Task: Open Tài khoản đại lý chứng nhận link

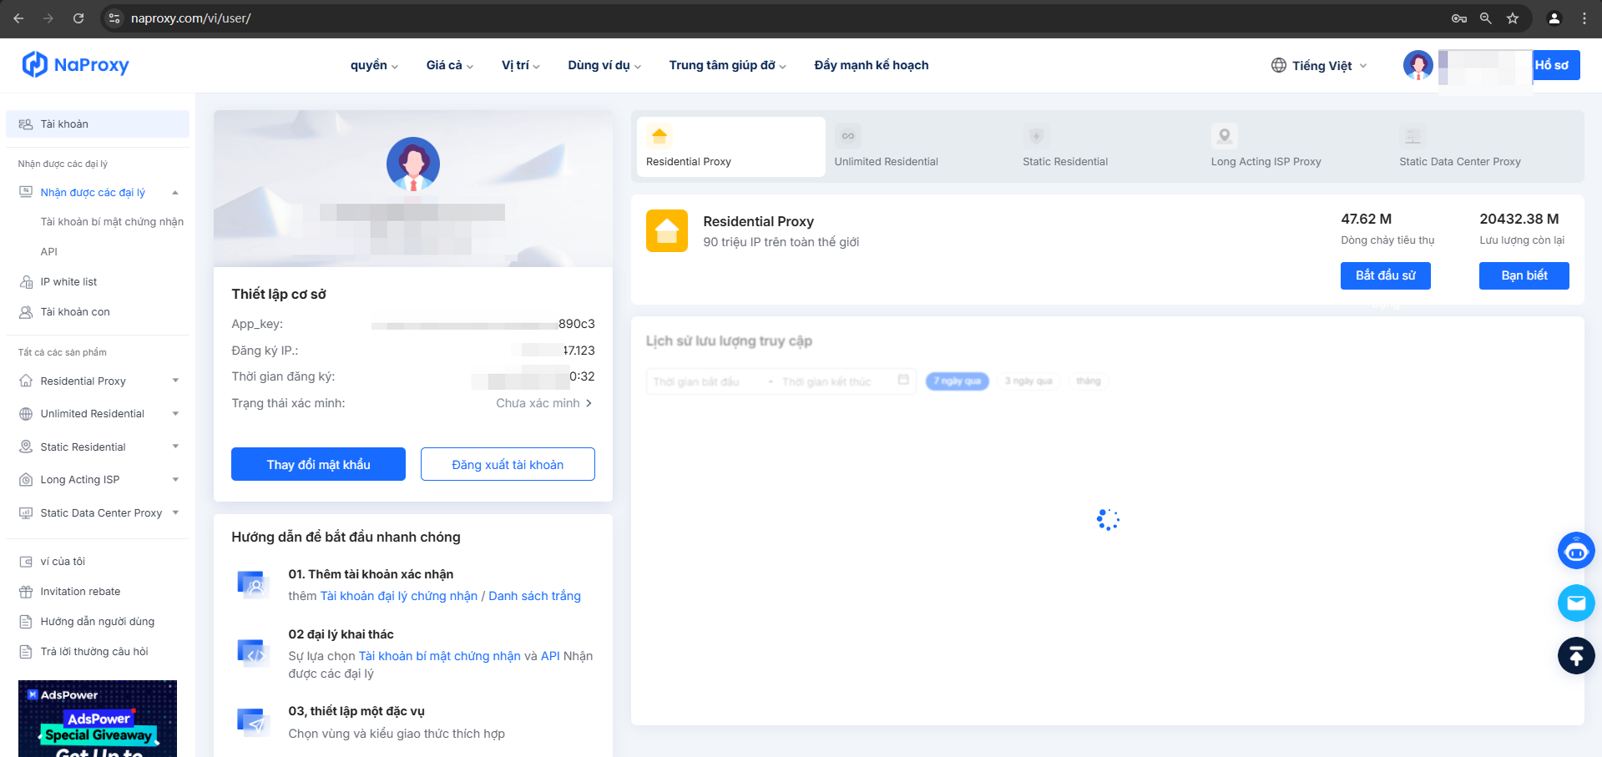Action: 399,596
